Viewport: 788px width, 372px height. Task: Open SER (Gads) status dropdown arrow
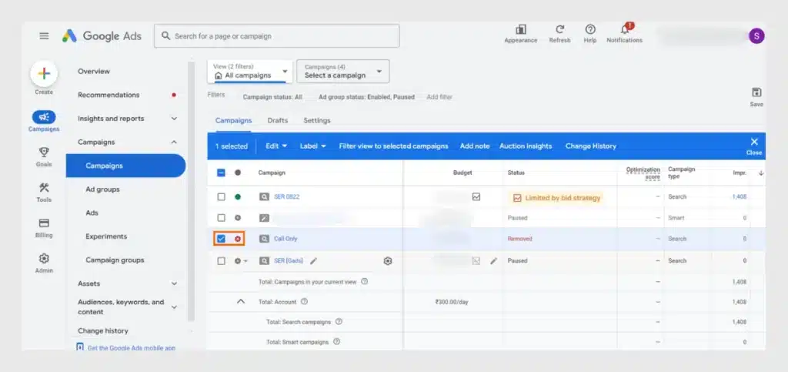pos(245,261)
